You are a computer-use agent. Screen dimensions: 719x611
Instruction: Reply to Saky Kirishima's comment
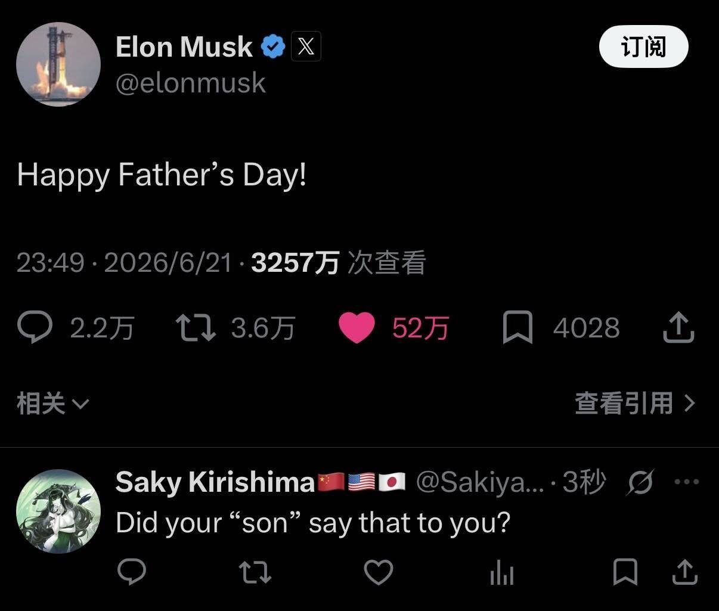coord(132,573)
